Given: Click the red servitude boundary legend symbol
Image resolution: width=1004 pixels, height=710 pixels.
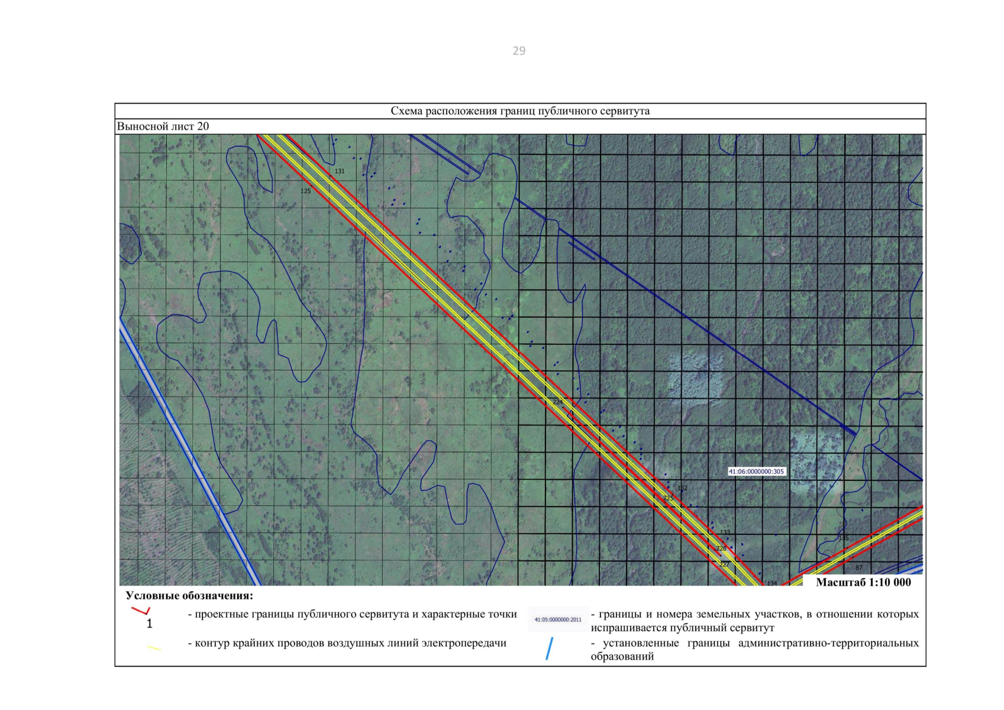Looking at the screenshot, I should (x=141, y=611).
